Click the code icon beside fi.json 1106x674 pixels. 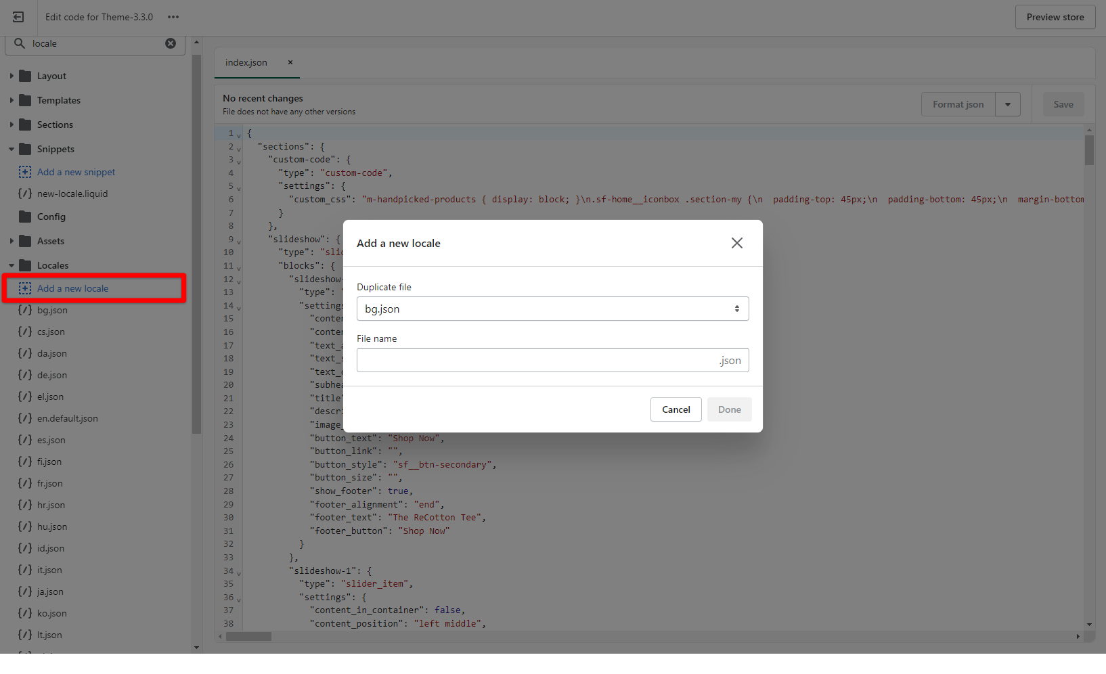pyautogui.click(x=25, y=462)
